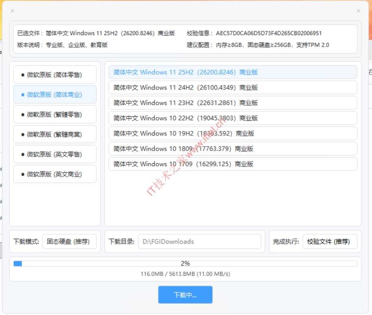Select 微软原版 (简体零售) category
372x315 pixels.
coord(55,75)
